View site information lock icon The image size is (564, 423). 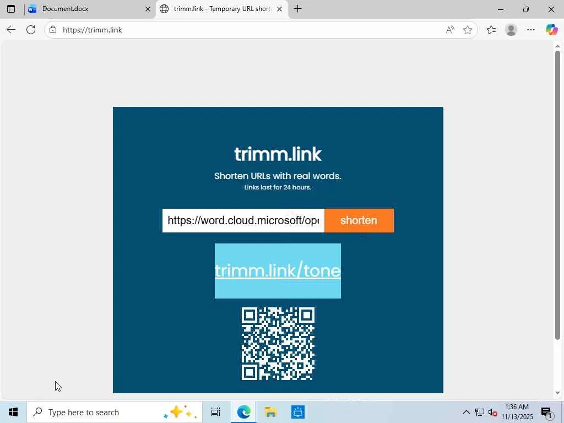[x=53, y=30]
